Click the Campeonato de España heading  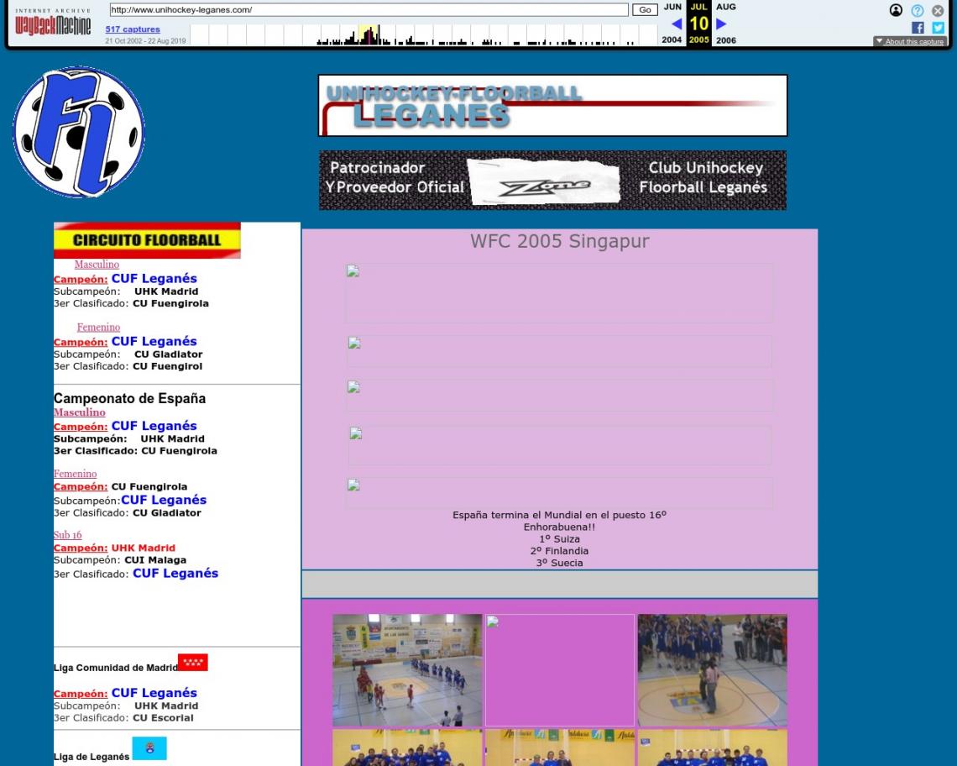click(129, 398)
